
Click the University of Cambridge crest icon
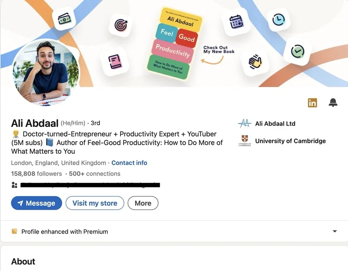pyautogui.click(x=244, y=141)
